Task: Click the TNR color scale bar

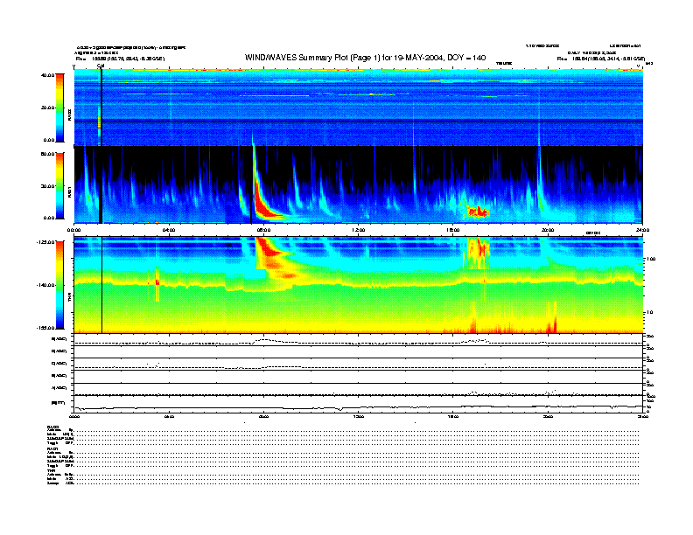Action: [58, 284]
